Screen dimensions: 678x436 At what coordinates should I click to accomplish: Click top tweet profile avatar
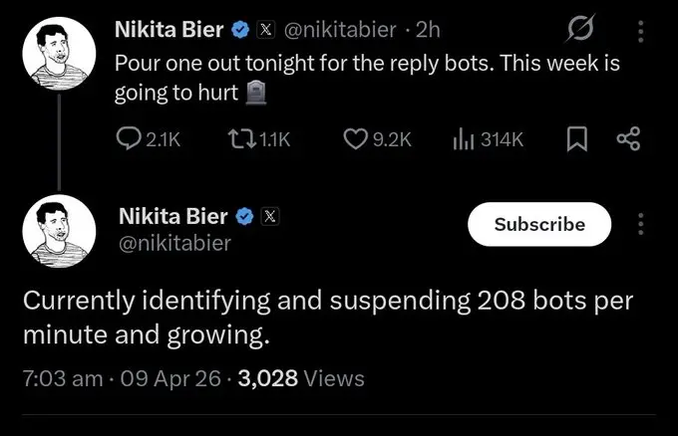coord(57,58)
